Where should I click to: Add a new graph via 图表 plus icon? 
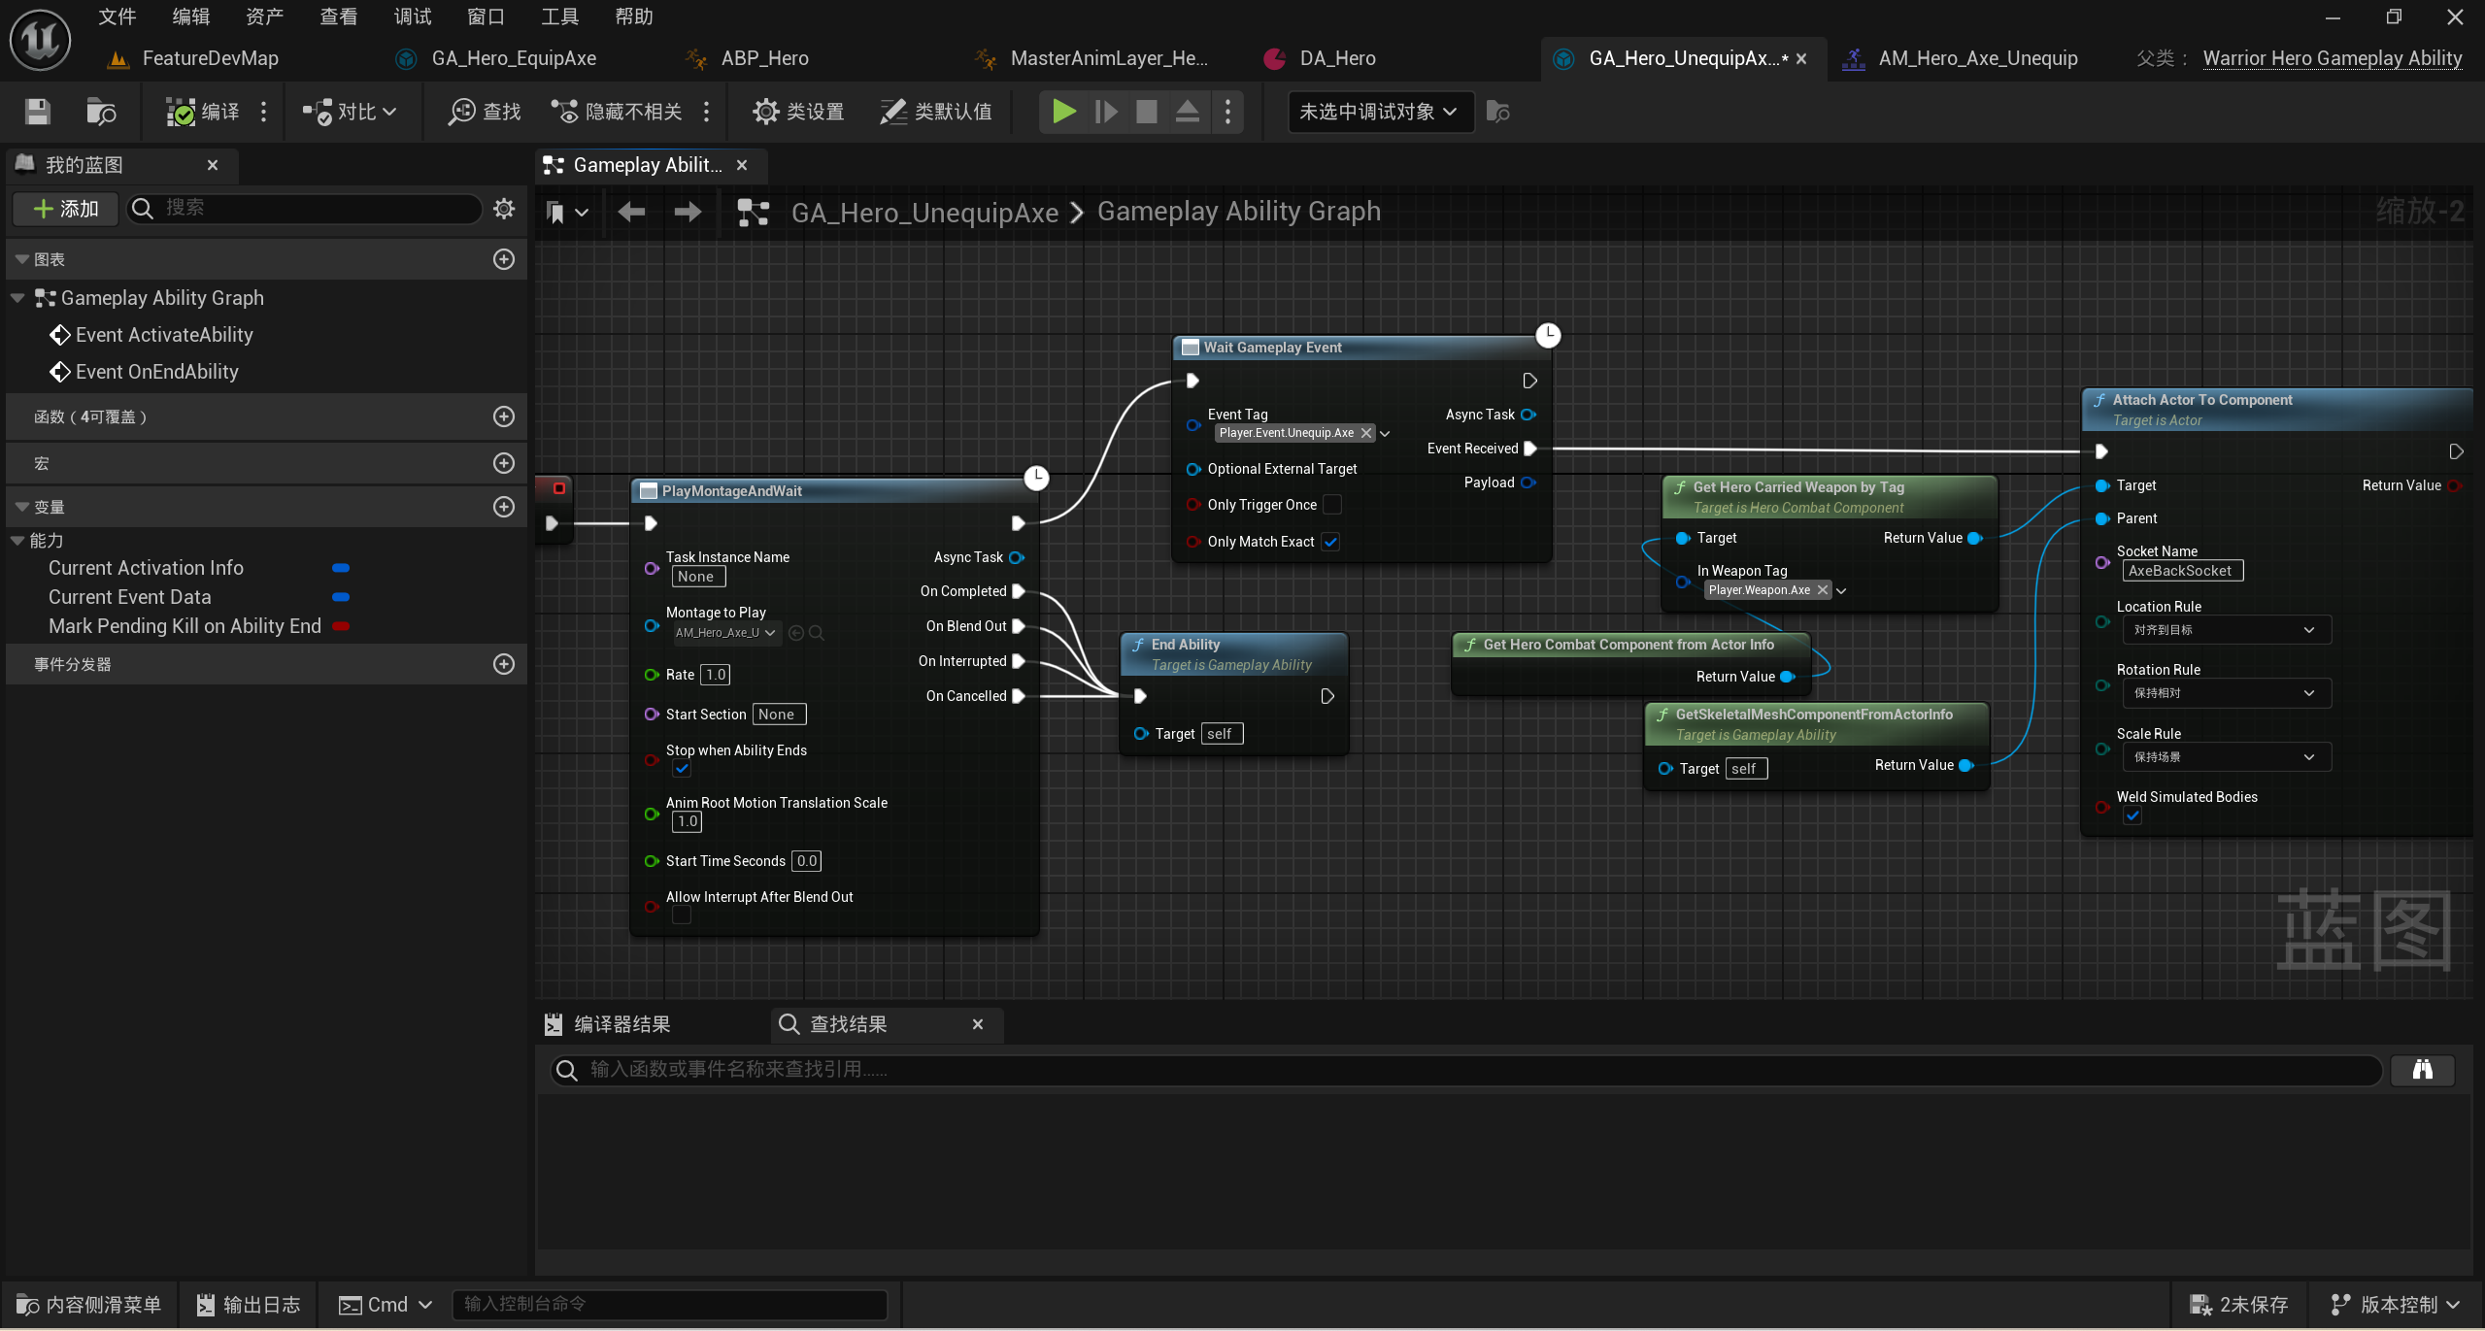coord(504,259)
